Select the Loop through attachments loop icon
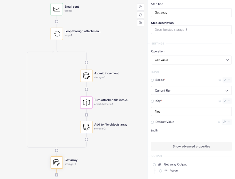 coord(57,34)
